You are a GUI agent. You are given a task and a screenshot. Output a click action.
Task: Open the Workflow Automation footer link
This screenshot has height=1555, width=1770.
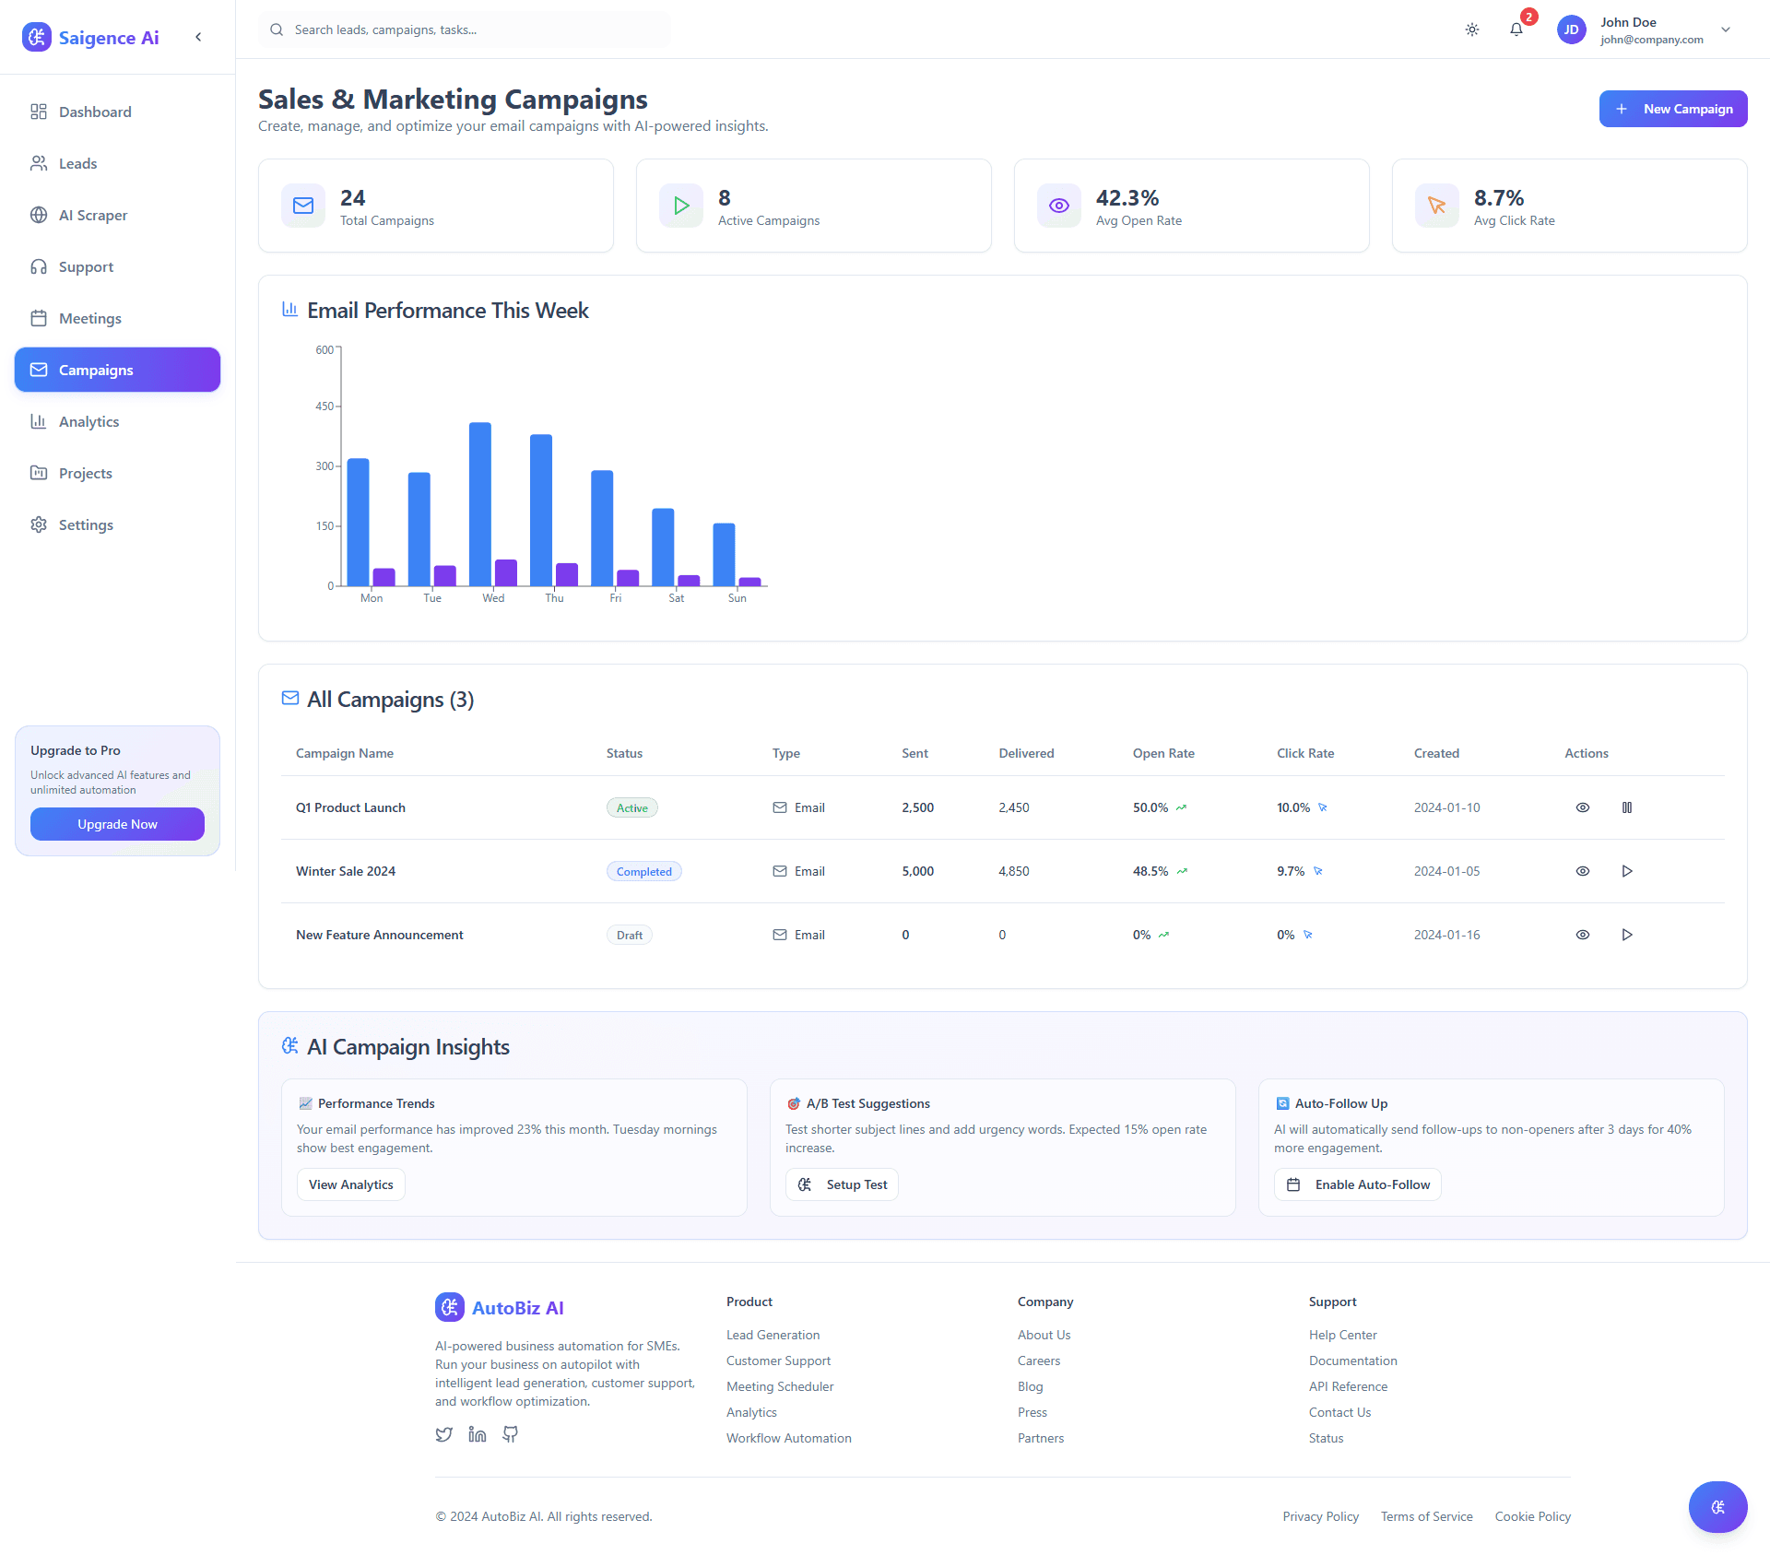pos(788,1438)
